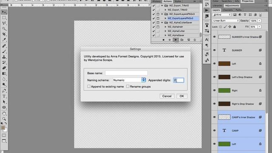Hide the Right layer
The height and width of the screenshot is (153, 272).
(x=214, y=91)
